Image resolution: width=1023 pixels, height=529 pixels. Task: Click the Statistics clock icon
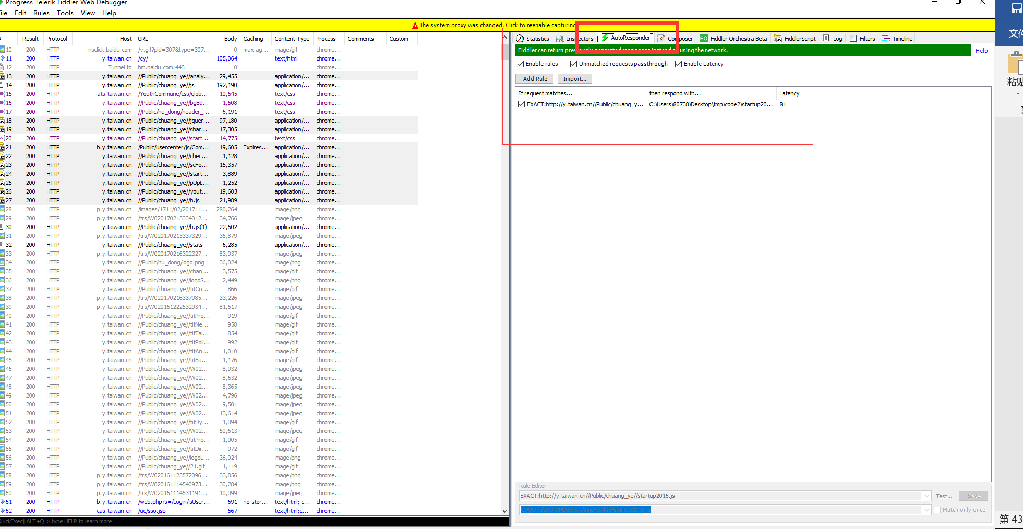(520, 39)
